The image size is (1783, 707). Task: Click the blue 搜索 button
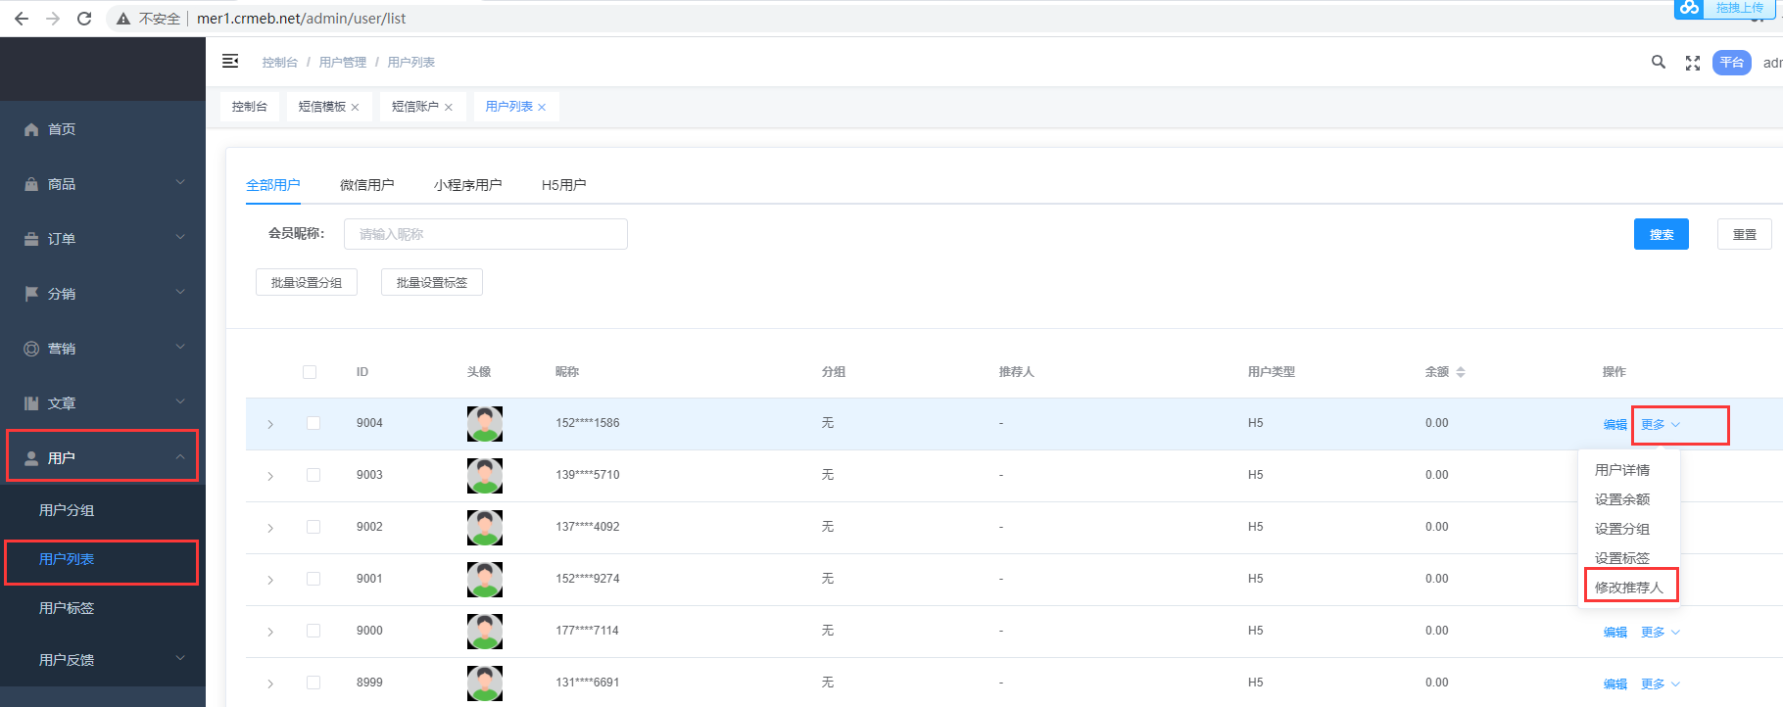click(x=1661, y=235)
